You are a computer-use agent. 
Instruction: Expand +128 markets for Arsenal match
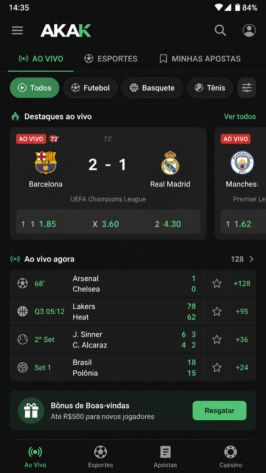tap(242, 283)
